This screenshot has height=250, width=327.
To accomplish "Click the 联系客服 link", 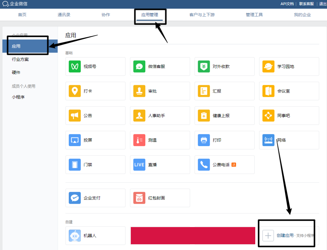I will [x=306, y=4].
